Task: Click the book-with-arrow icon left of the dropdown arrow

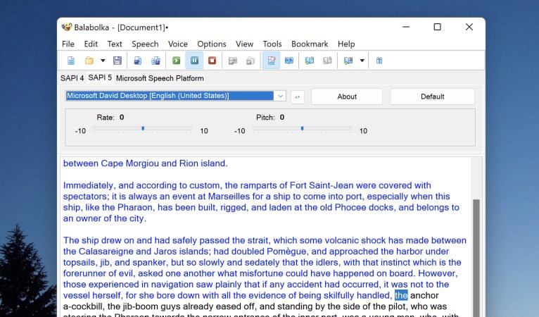Action: pos(348,61)
